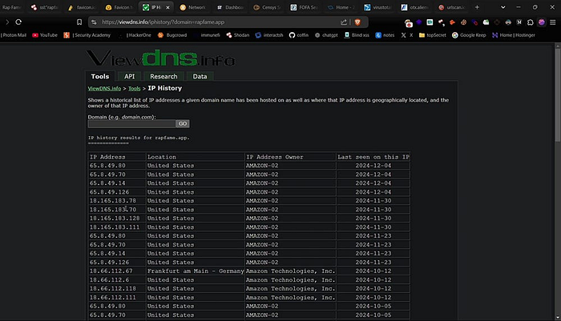Select IP address 18.165.183.128

tap(115, 218)
